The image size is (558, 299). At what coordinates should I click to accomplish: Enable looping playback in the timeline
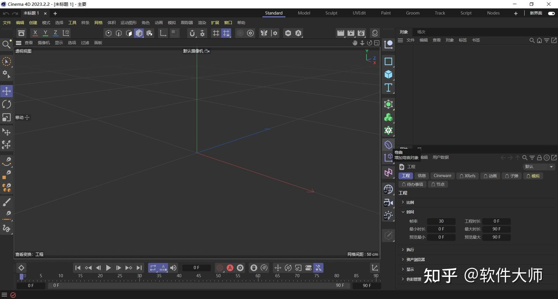153,267
